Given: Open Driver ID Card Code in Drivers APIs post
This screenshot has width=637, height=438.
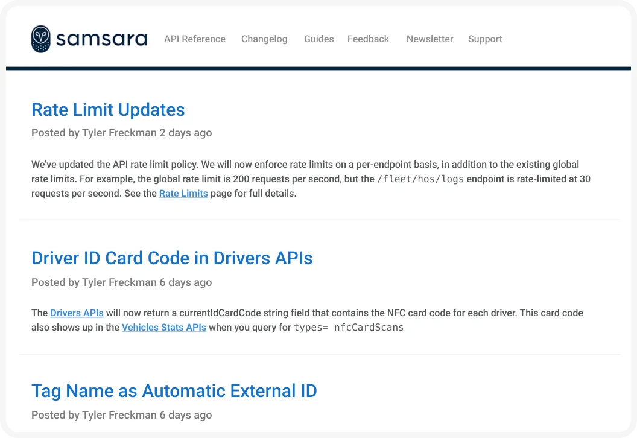Looking at the screenshot, I should point(173,258).
